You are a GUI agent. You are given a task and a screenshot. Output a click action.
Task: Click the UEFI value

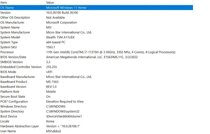click(x=49, y=72)
